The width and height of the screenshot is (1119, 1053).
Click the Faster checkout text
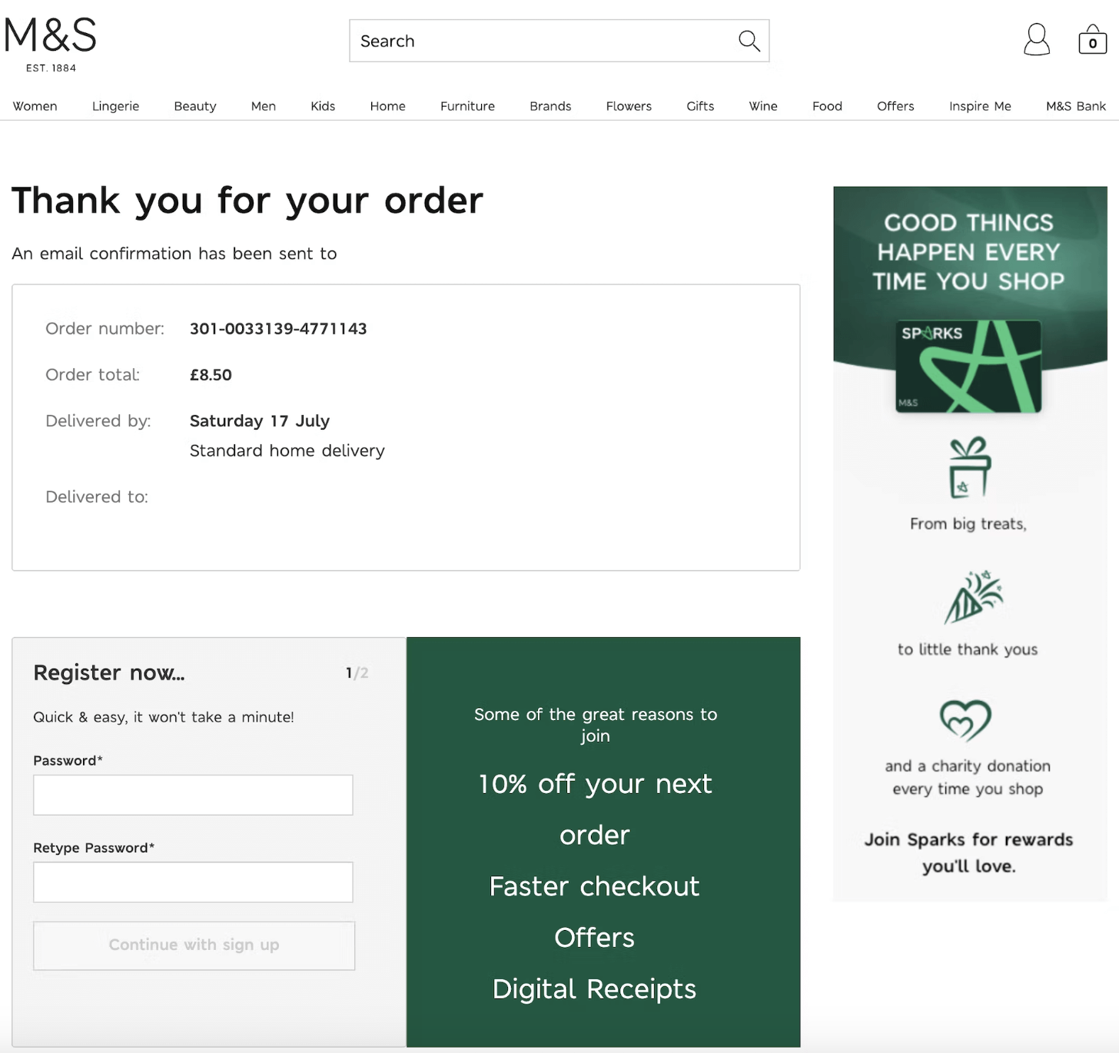click(x=594, y=886)
